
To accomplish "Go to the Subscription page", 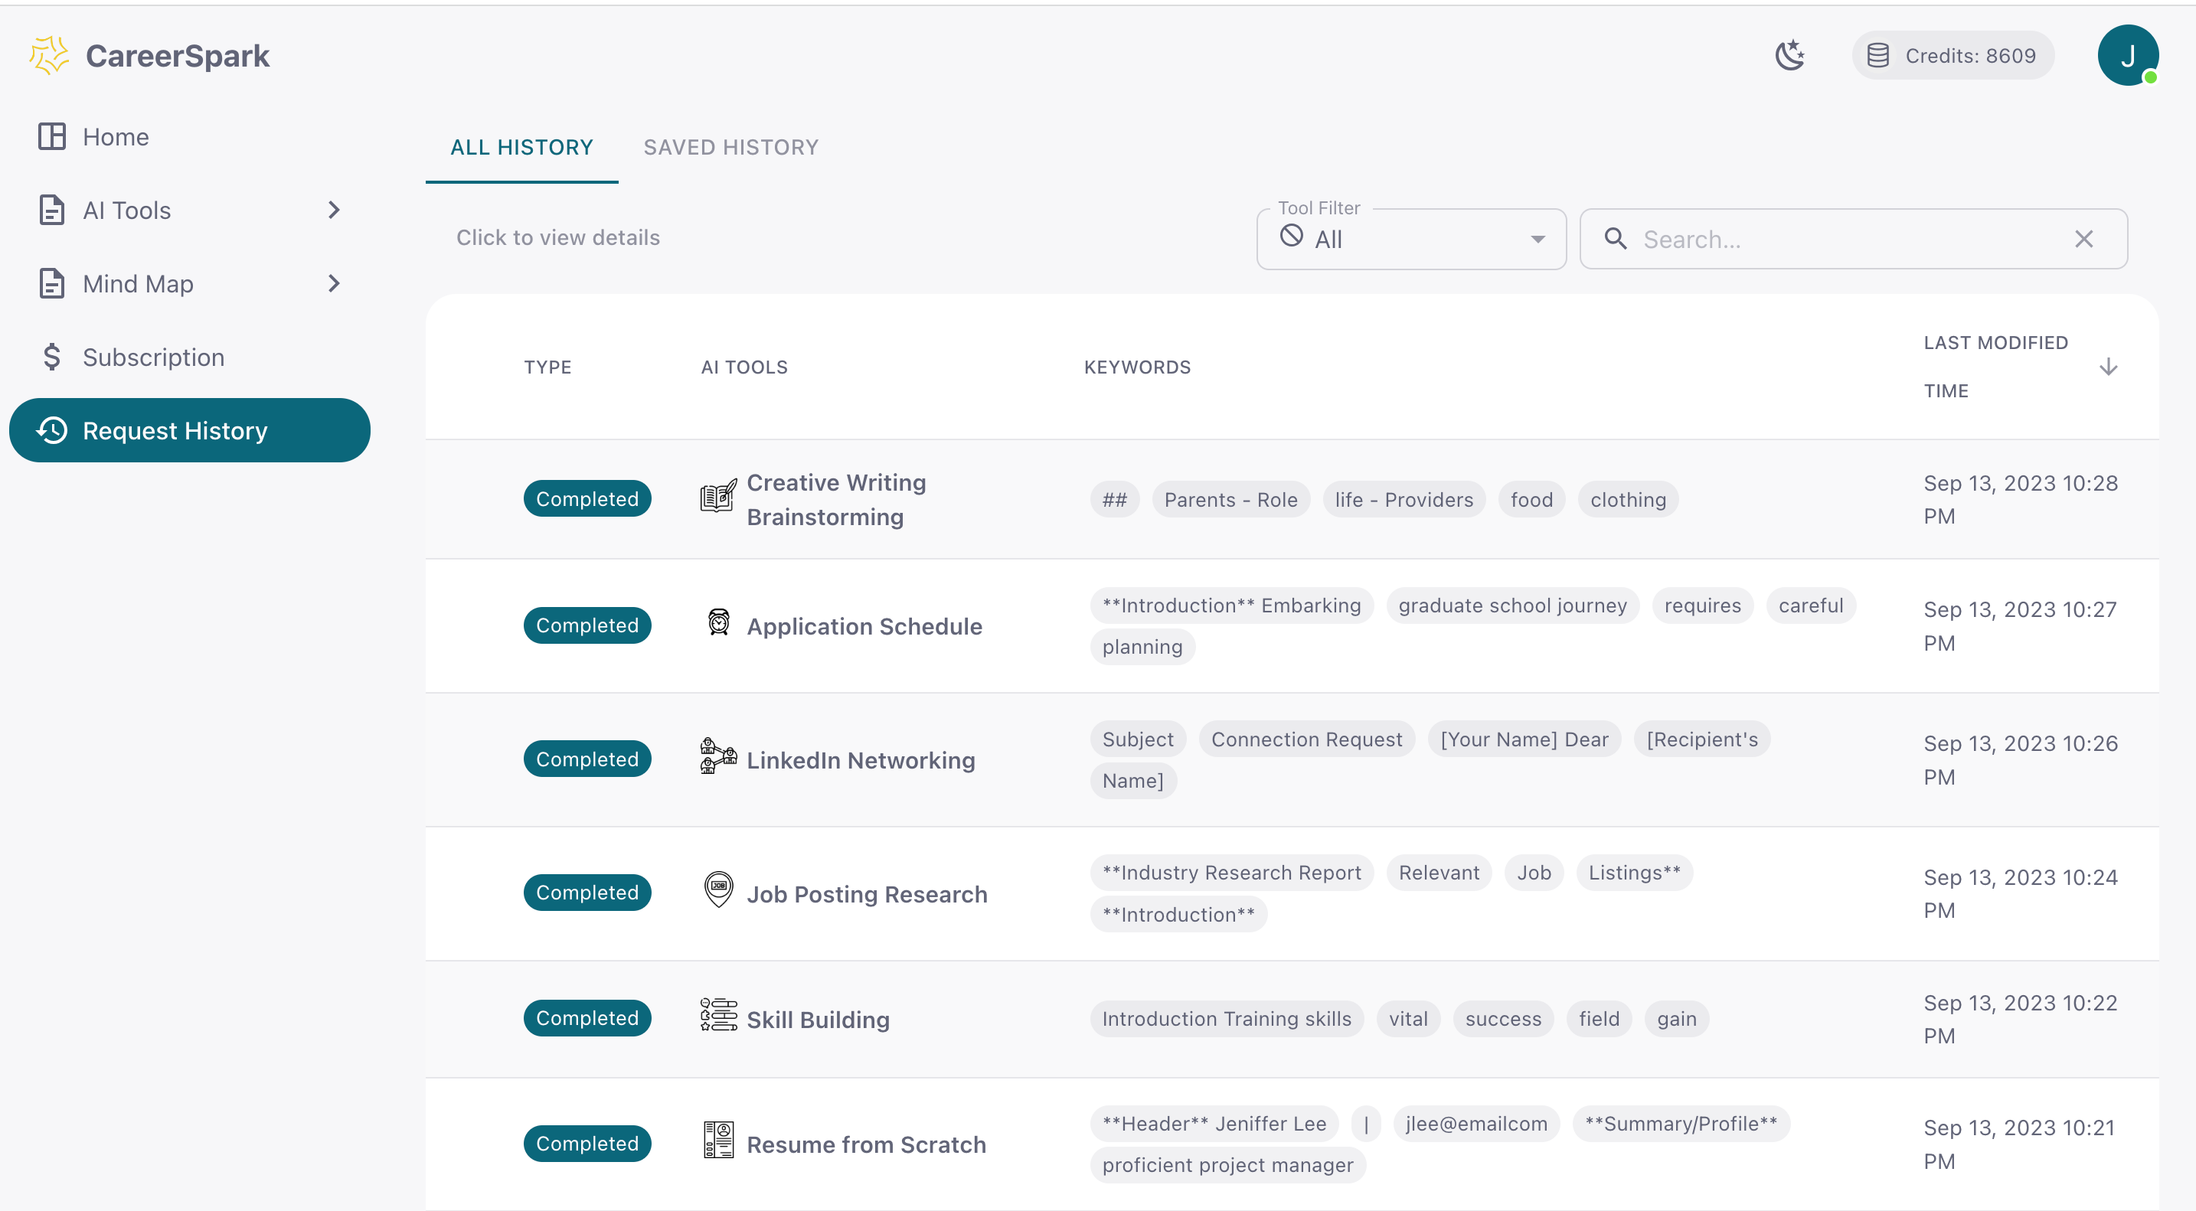I will tap(153, 357).
